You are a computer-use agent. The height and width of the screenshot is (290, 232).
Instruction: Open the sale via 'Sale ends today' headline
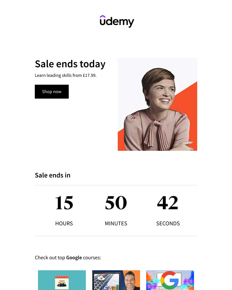[x=70, y=64]
